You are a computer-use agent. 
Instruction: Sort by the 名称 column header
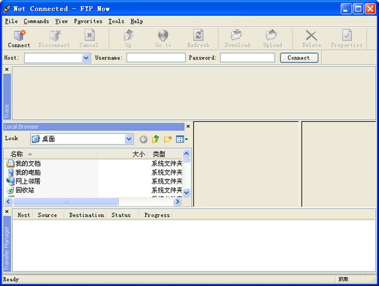51,154
